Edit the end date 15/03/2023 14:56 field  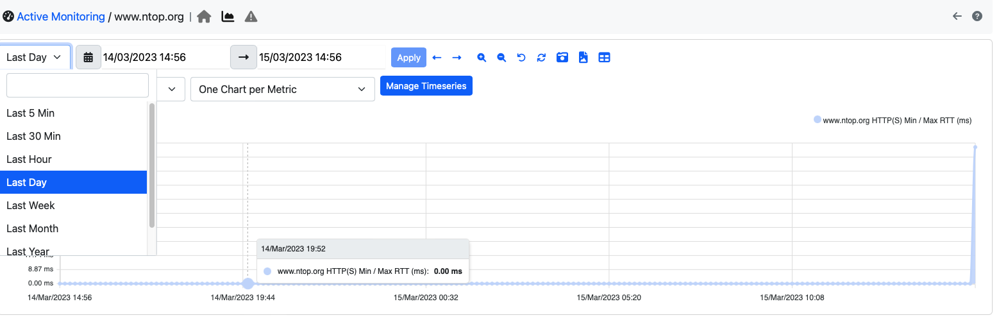(x=322, y=57)
